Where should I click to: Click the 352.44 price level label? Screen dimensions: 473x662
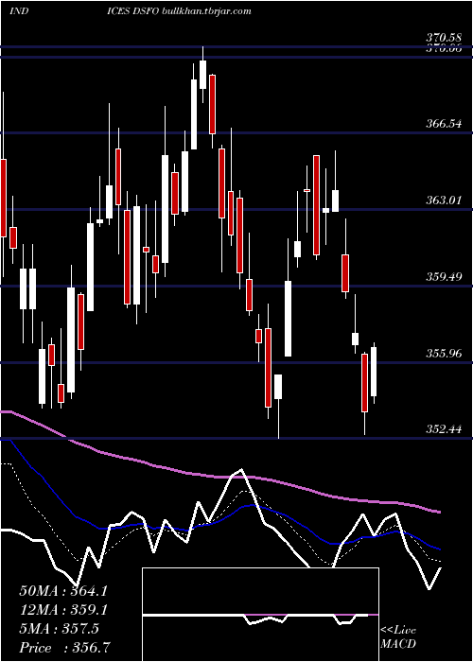pyautogui.click(x=443, y=429)
